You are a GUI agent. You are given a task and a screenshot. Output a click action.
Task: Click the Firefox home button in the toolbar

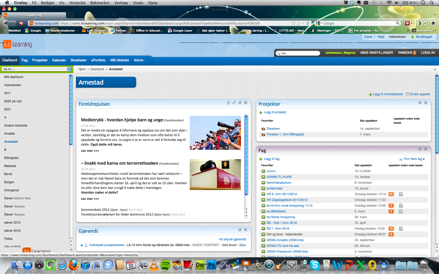[x=433, y=23]
